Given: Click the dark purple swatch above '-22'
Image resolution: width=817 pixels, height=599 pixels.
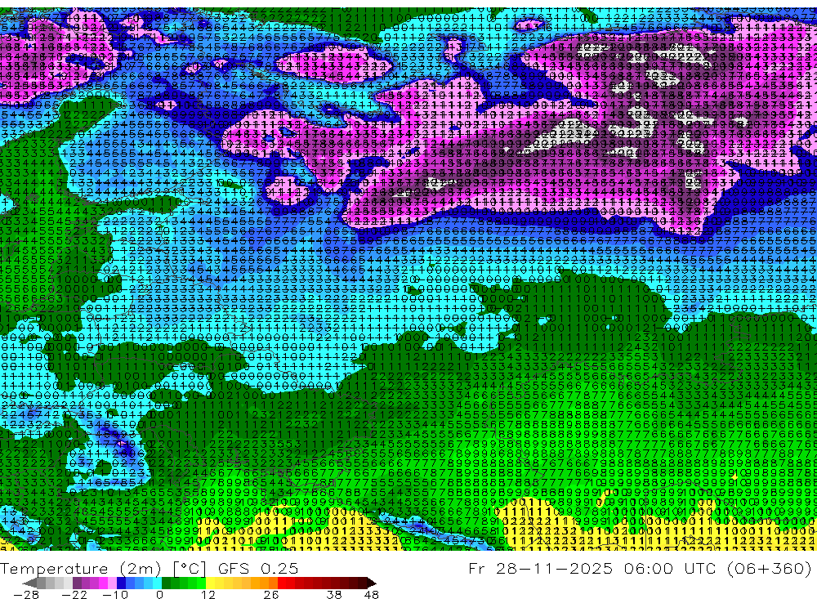Looking at the screenshot, I should [x=77, y=583].
